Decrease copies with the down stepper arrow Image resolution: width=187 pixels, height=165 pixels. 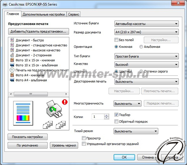tap(106, 118)
